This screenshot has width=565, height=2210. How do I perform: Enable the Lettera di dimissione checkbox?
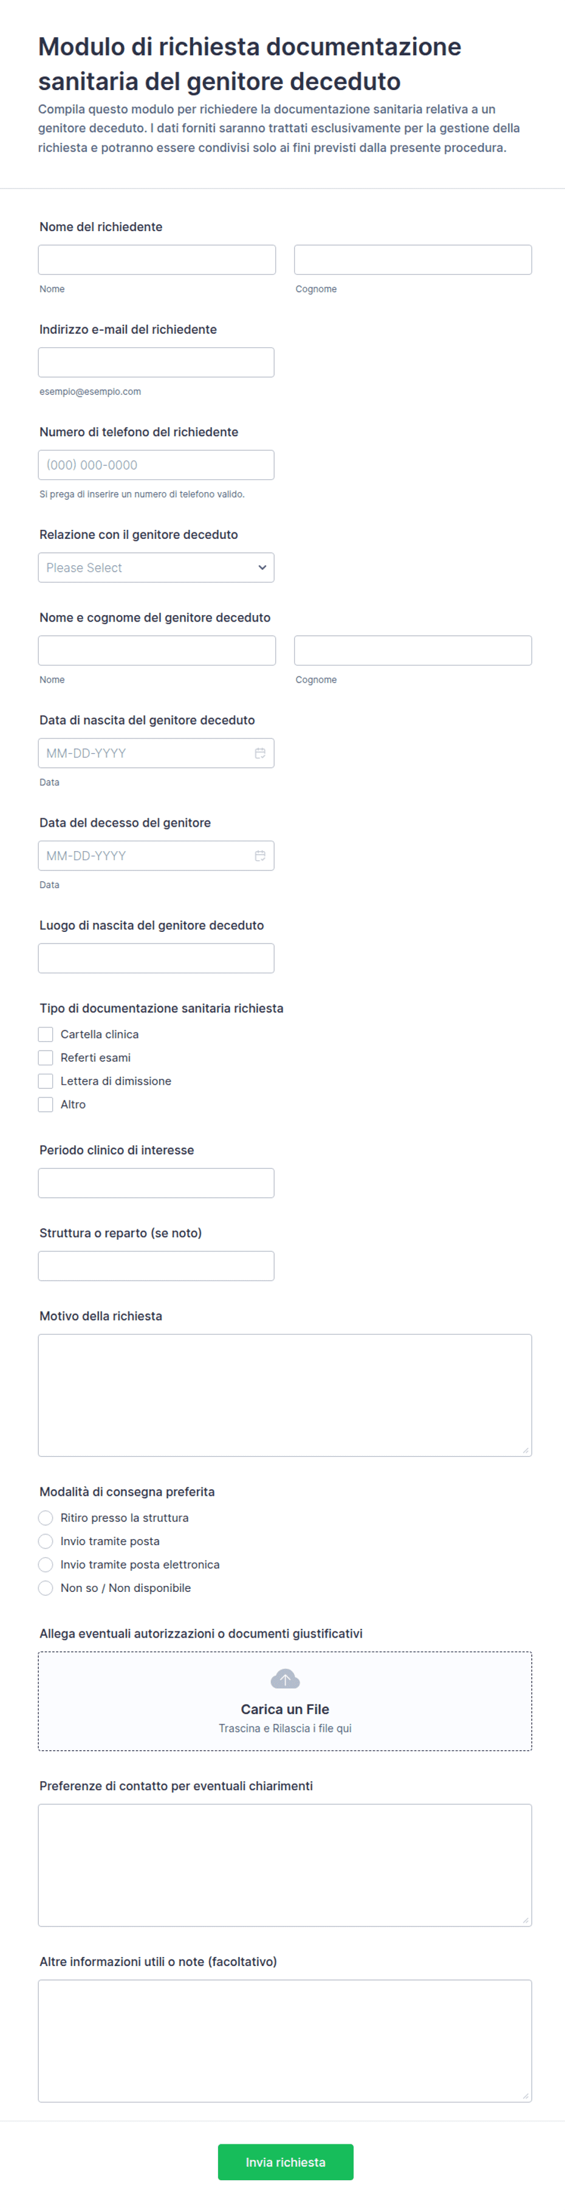point(46,1081)
